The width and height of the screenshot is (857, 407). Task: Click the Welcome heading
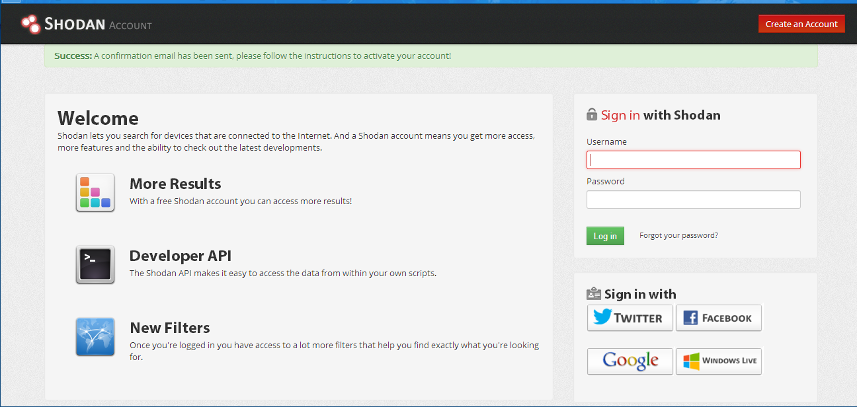[x=98, y=118]
